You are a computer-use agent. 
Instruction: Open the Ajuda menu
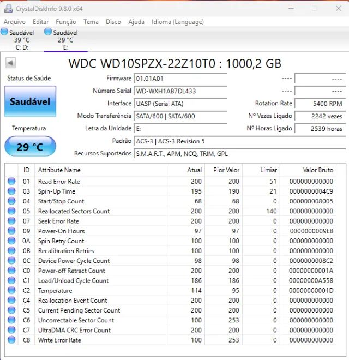coord(136,22)
